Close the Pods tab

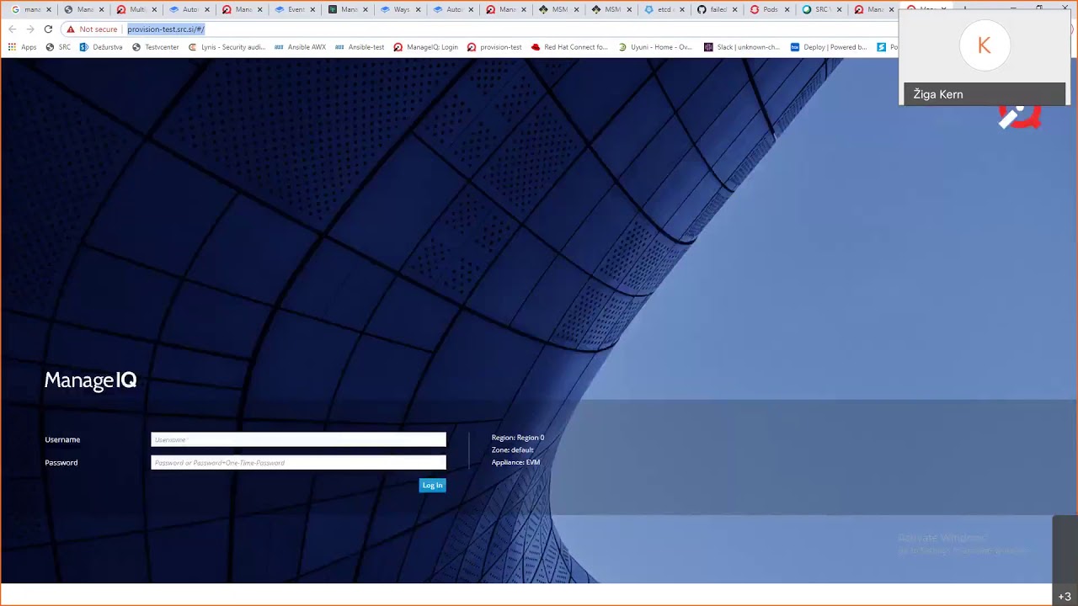tap(787, 10)
